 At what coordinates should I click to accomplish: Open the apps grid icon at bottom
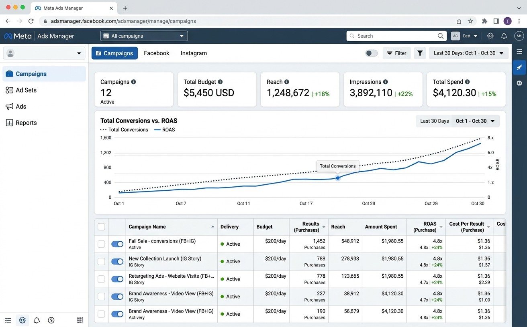point(80,320)
